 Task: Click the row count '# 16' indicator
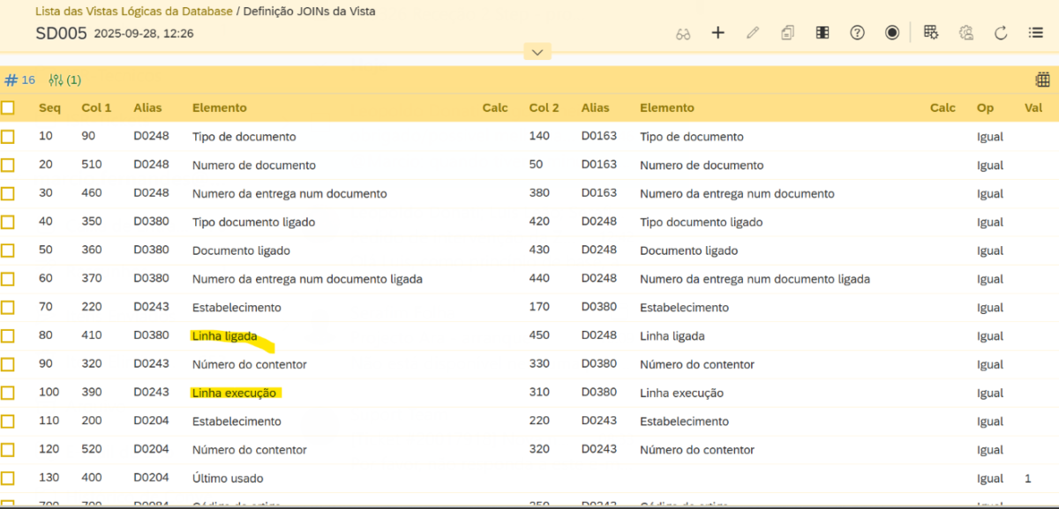click(x=20, y=80)
